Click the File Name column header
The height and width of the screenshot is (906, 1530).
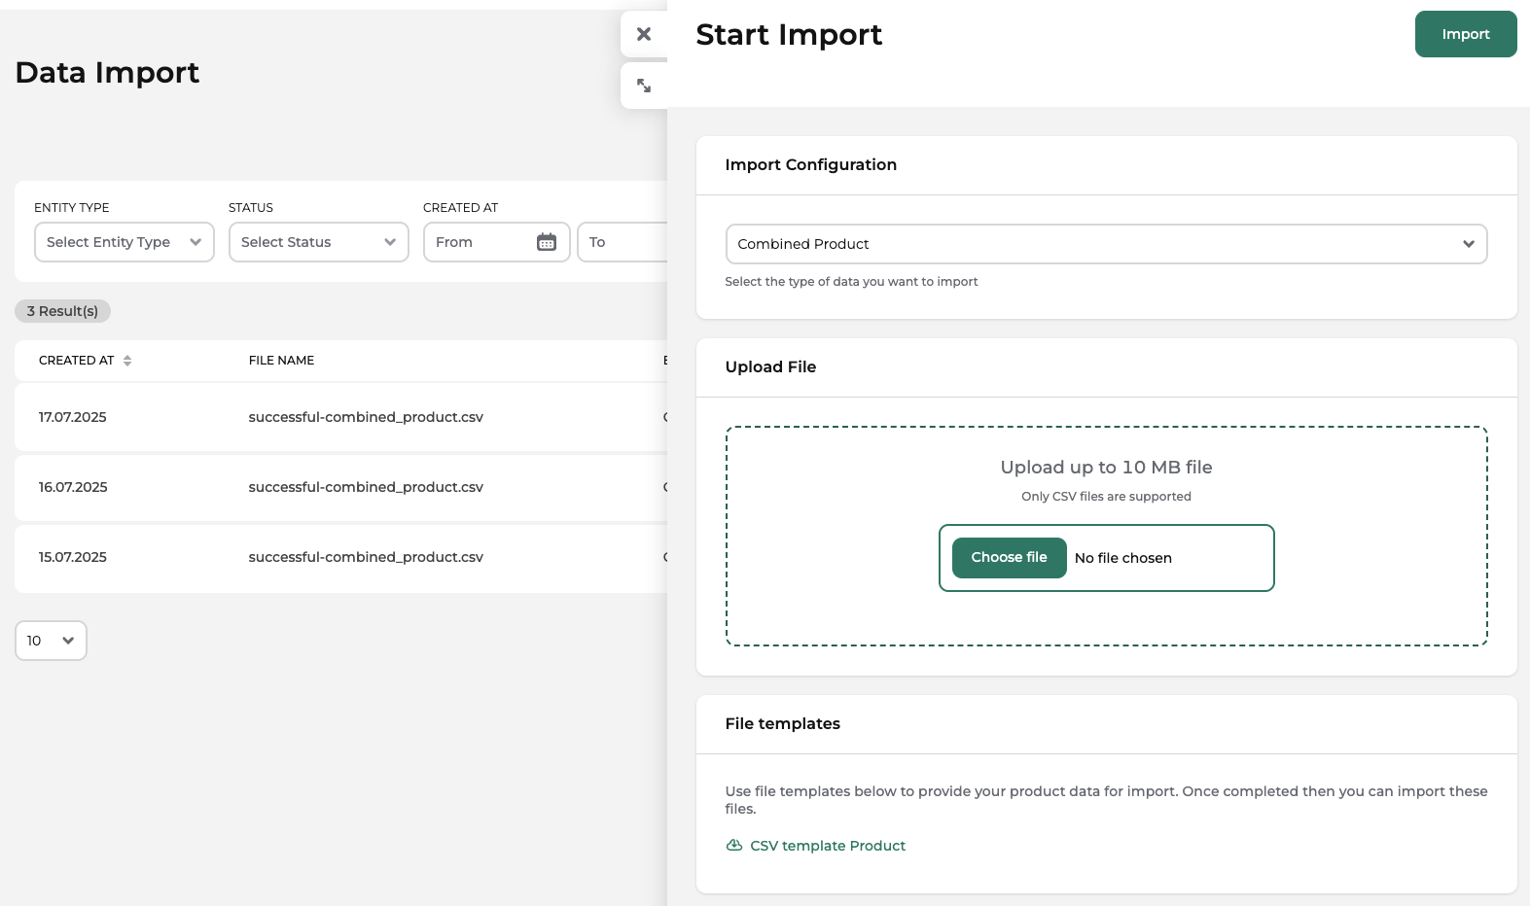[281, 361]
